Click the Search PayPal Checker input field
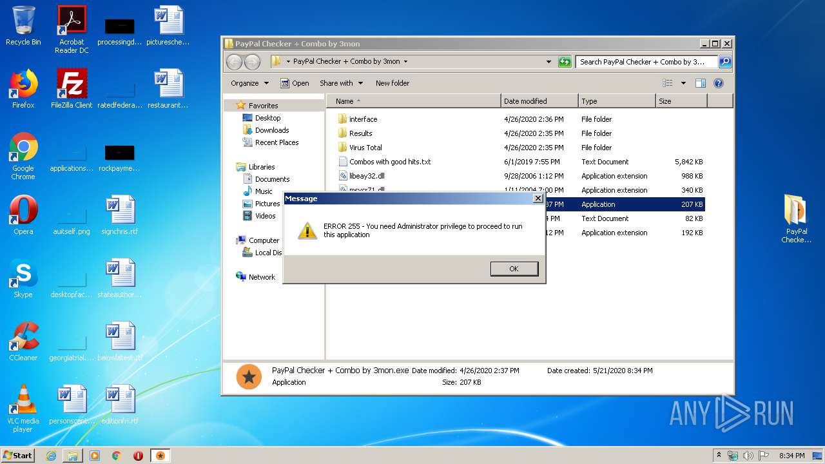The width and height of the screenshot is (825, 464). [646, 62]
